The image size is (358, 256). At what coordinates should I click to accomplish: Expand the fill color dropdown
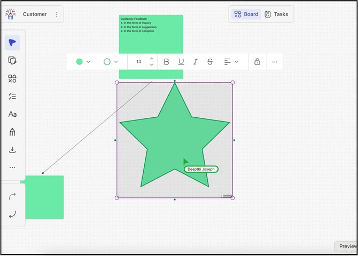[x=83, y=62]
